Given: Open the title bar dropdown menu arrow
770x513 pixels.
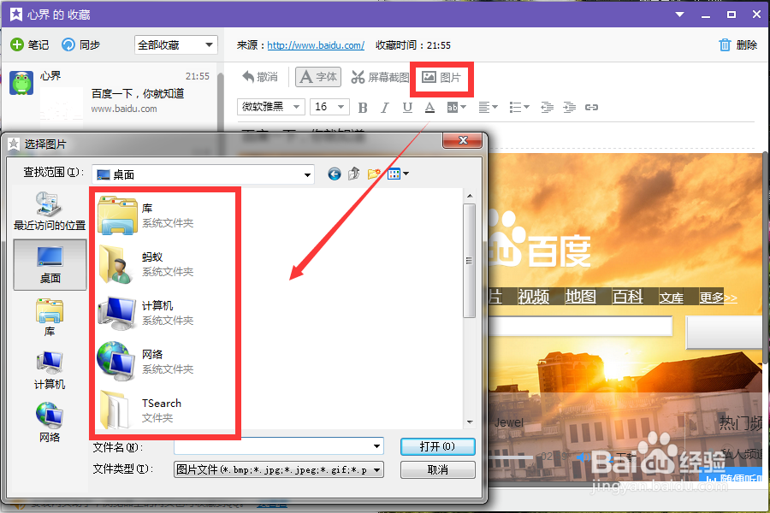Looking at the screenshot, I should (x=679, y=15).
